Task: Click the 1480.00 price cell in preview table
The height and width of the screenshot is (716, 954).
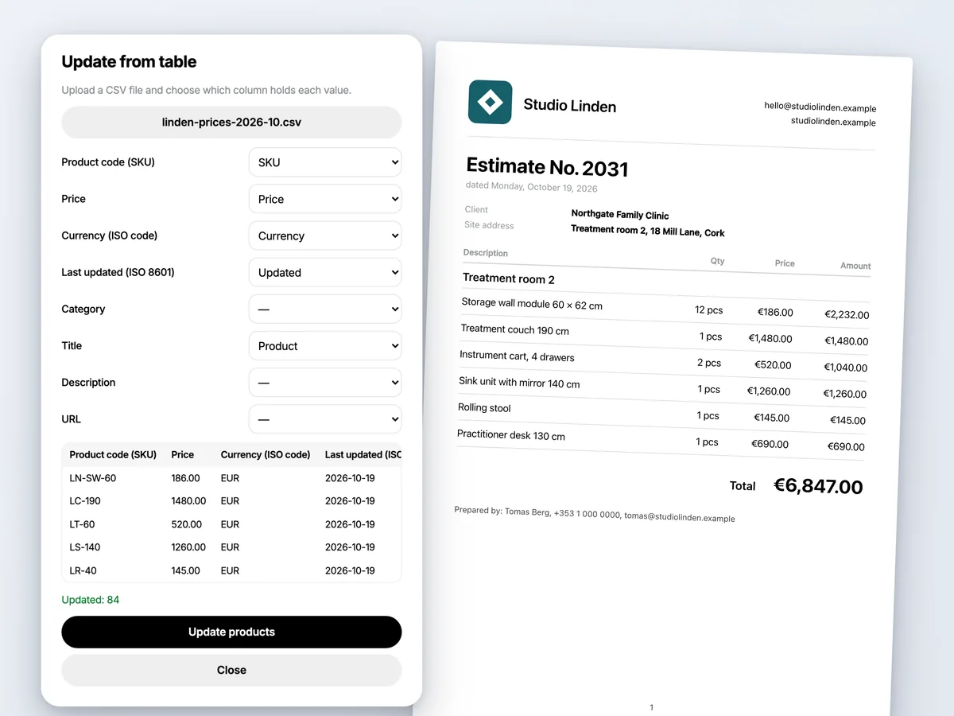Action: (x=188, y=501)
